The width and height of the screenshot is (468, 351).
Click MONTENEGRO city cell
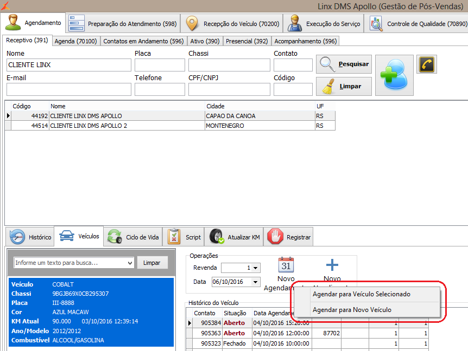pos(260,126)
